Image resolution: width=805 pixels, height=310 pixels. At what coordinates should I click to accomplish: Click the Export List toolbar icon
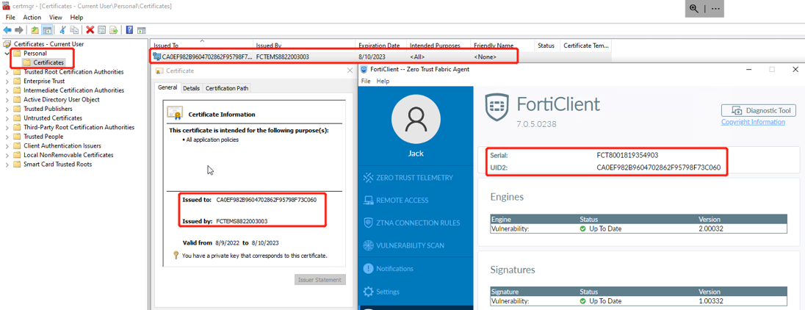point(113,30)
